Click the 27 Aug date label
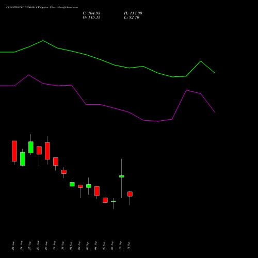The height and width of the screenshot is (258, 258). (46, 246)
